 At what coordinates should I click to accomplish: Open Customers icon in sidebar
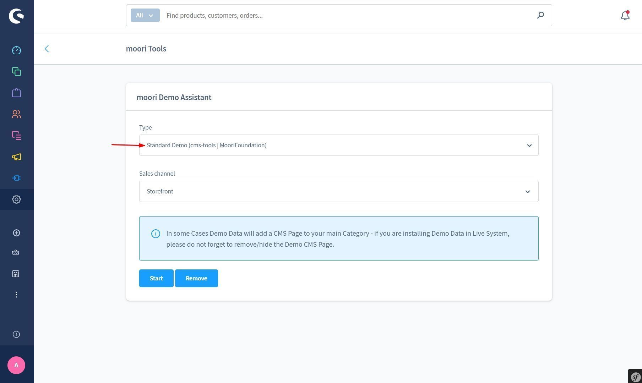pos(16,114)
